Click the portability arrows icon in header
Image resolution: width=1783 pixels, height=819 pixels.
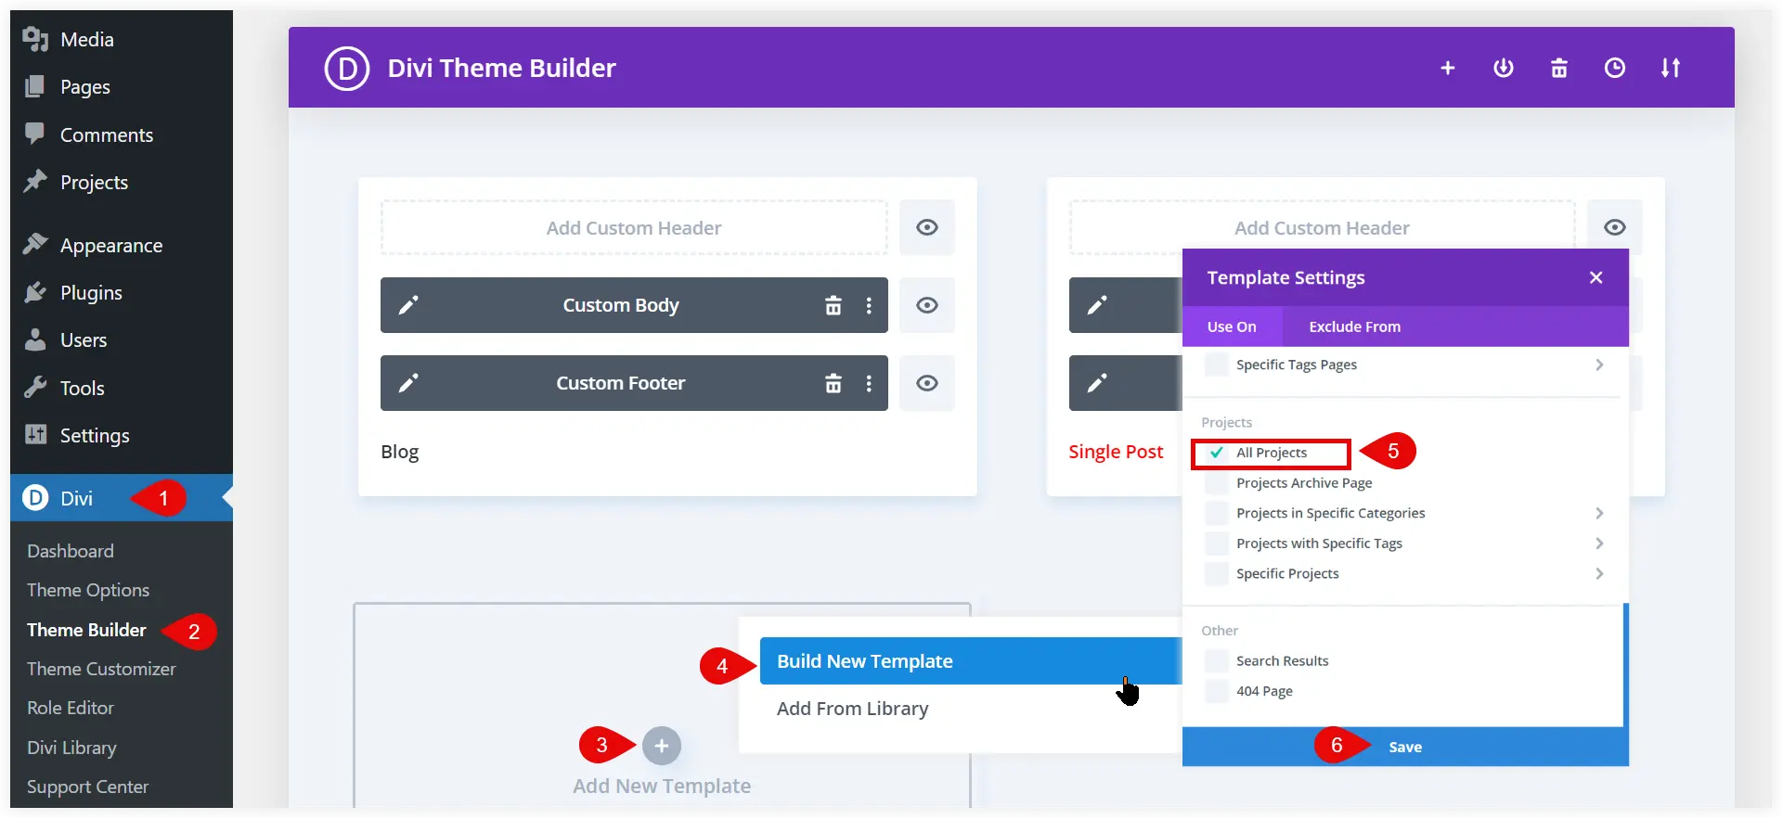[x=1670, y=68]
